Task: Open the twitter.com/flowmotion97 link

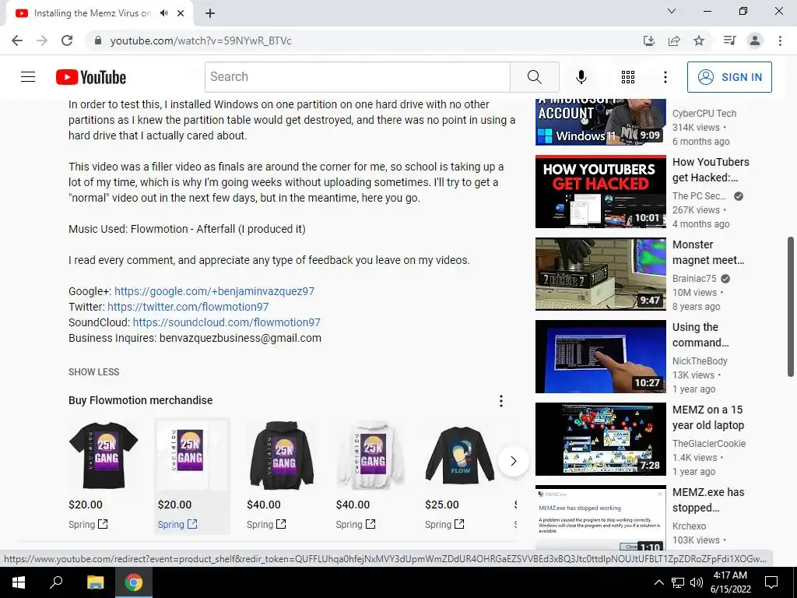Action: (x=188, y=307)
